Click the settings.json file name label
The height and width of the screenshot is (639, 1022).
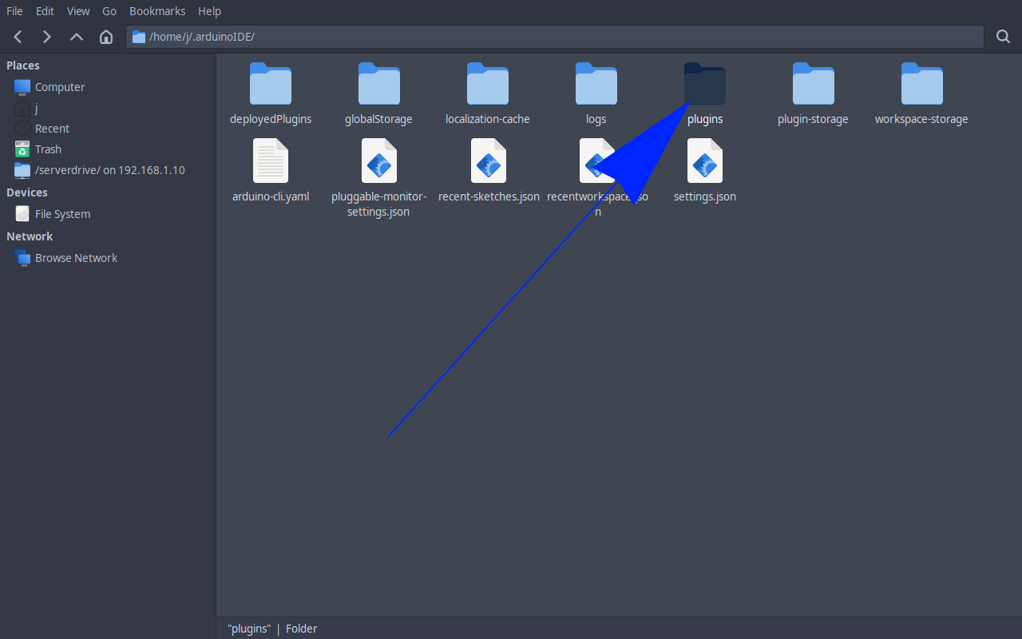[x=705, y=196]
